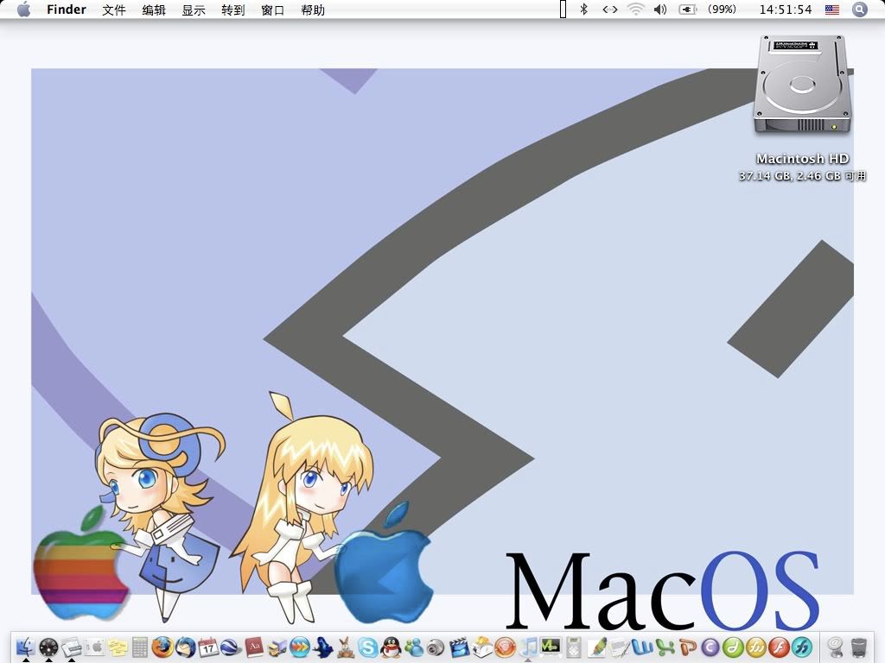Open the Apple menu
The height and width of the screenshot is (663, 885).
pyautogui.click(x=23, y=9)
